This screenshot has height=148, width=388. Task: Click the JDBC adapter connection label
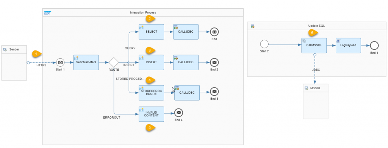tap(316, 70)
